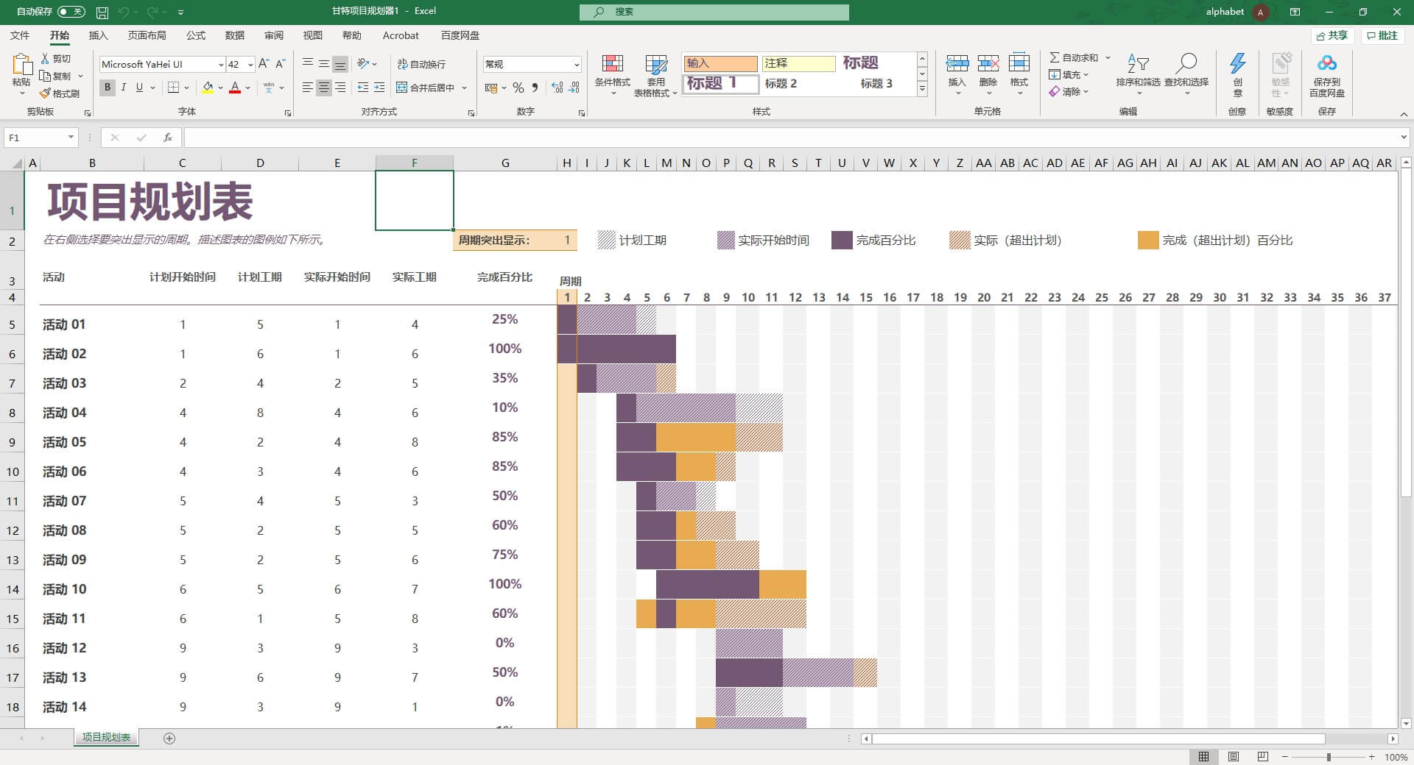
Task: Click the 查找和选择 (Find & Select) icon
Action: (x=1187, y=74)
